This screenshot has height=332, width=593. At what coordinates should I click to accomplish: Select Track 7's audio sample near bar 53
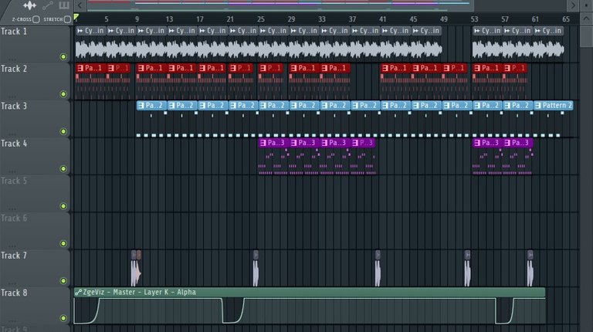467,268
